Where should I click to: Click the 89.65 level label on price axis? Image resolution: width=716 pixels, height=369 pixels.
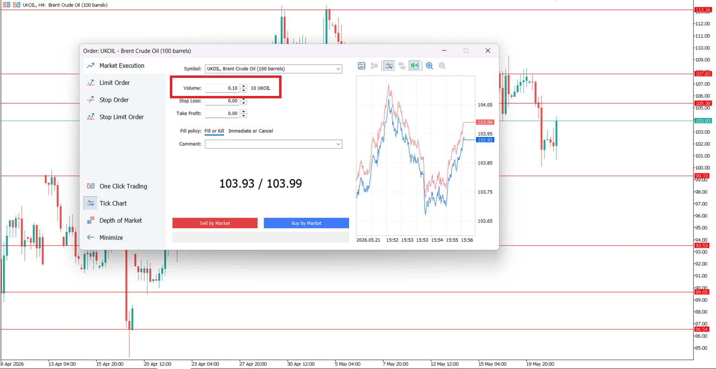(x=702, y=292)
